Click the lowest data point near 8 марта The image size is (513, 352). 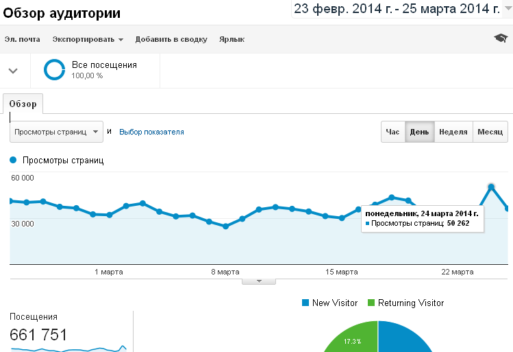pos(225,226)
